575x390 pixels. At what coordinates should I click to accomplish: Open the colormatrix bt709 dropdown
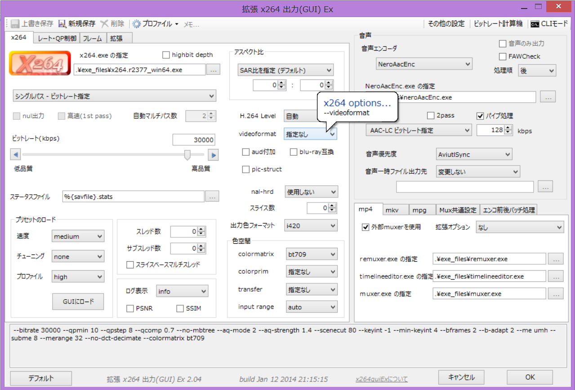coord(312,254)
